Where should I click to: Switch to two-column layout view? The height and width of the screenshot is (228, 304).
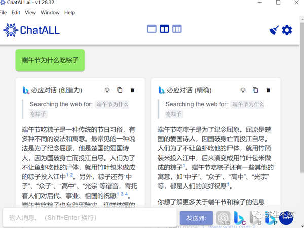164,29
